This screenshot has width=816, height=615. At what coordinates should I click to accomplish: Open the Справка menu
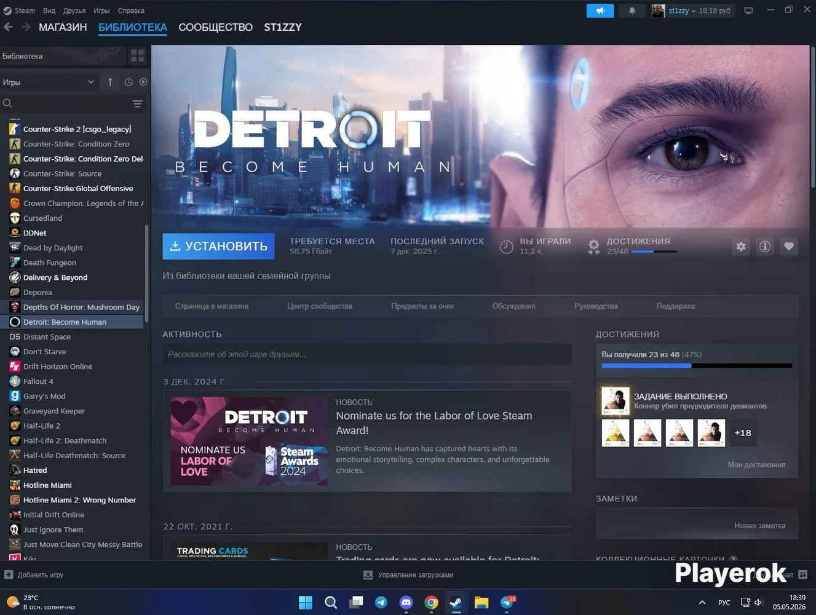[x=131, y=10]
